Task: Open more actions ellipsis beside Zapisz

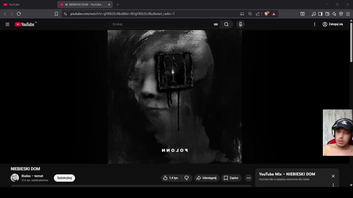Action: 248,178
